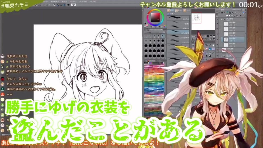Toggle visibility eye of the selected layer

218,39
